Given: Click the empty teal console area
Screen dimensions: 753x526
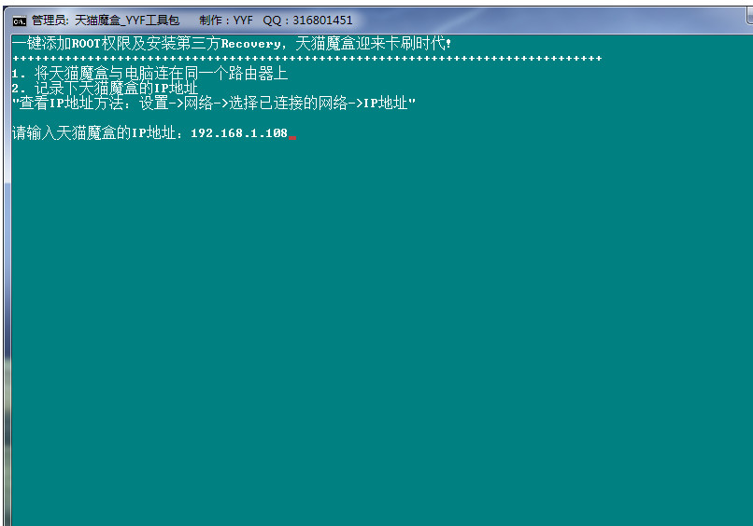Looking at the screenshot, I should [x=379, y=326].
